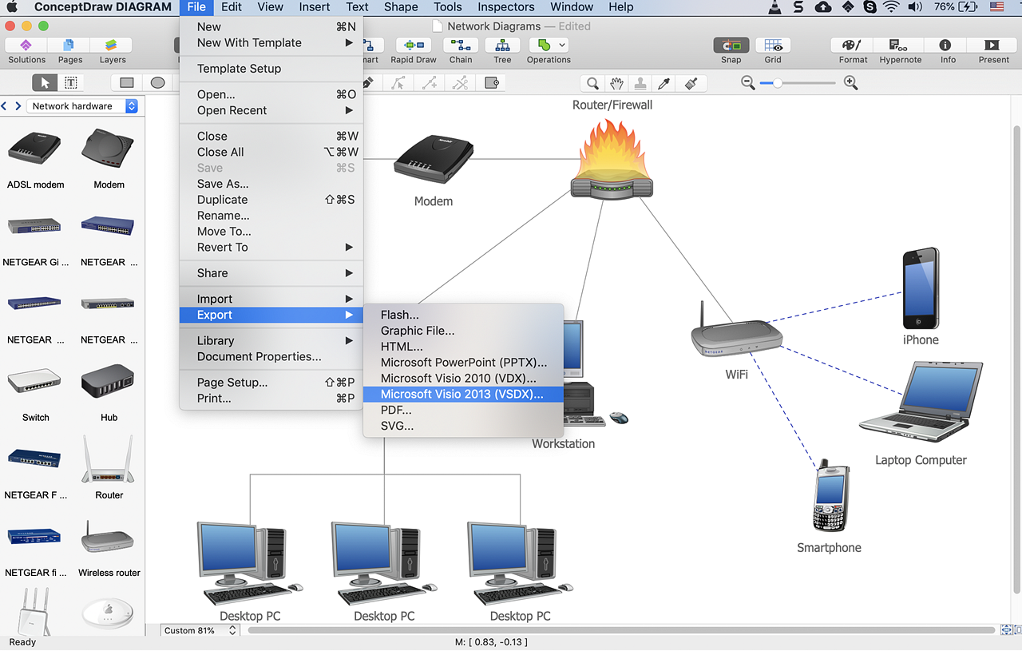Click the Tree connector tool
The width and height of the screenshot is (1022, 651).
coord(502,50)
